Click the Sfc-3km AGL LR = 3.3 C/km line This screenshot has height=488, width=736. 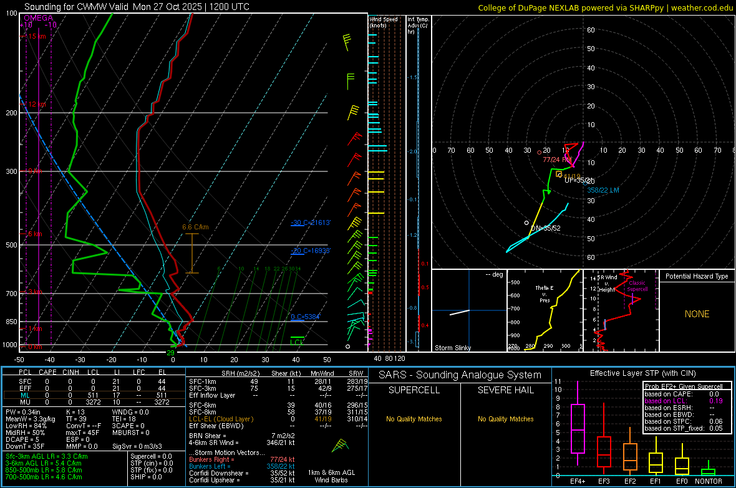[x=47, y=456]
